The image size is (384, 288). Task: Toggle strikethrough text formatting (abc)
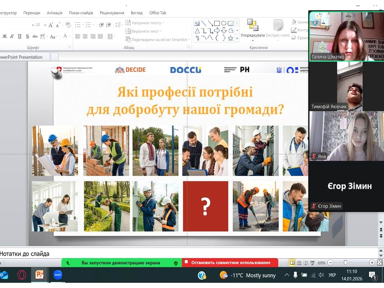(35, 36)
